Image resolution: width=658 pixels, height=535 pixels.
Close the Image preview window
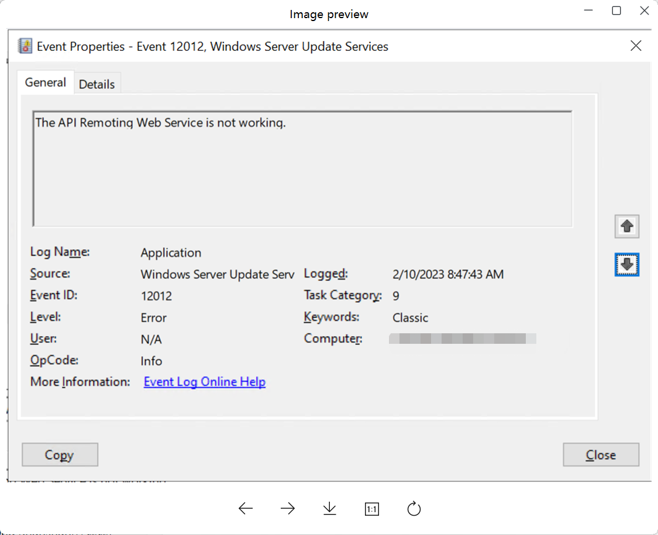pyautogui.click(x=645, y=11)
